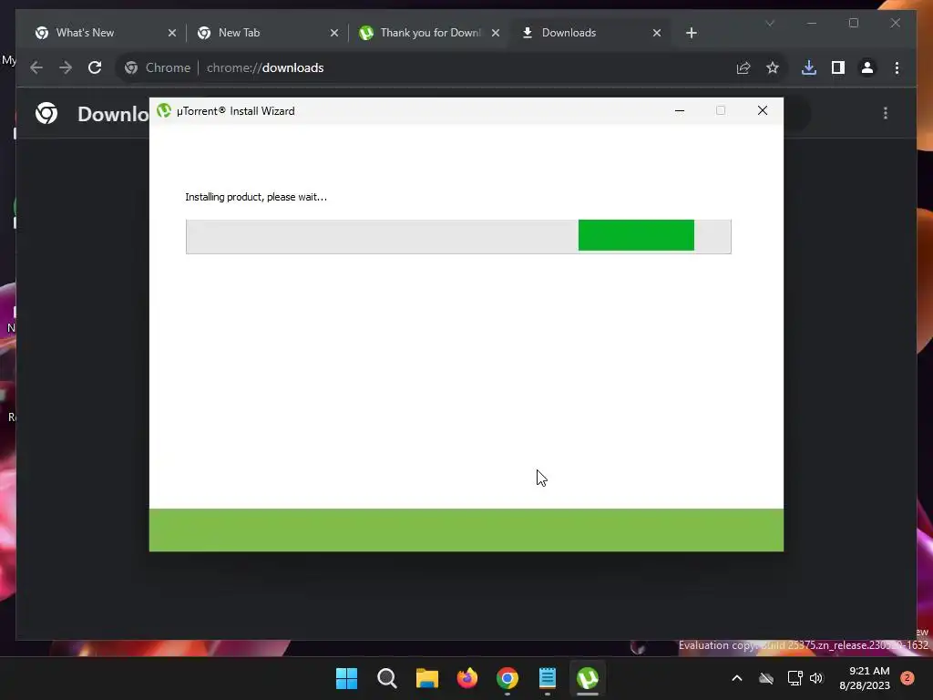
Task: Open the Thank you for Downloading tab
Action: (429, 33)
